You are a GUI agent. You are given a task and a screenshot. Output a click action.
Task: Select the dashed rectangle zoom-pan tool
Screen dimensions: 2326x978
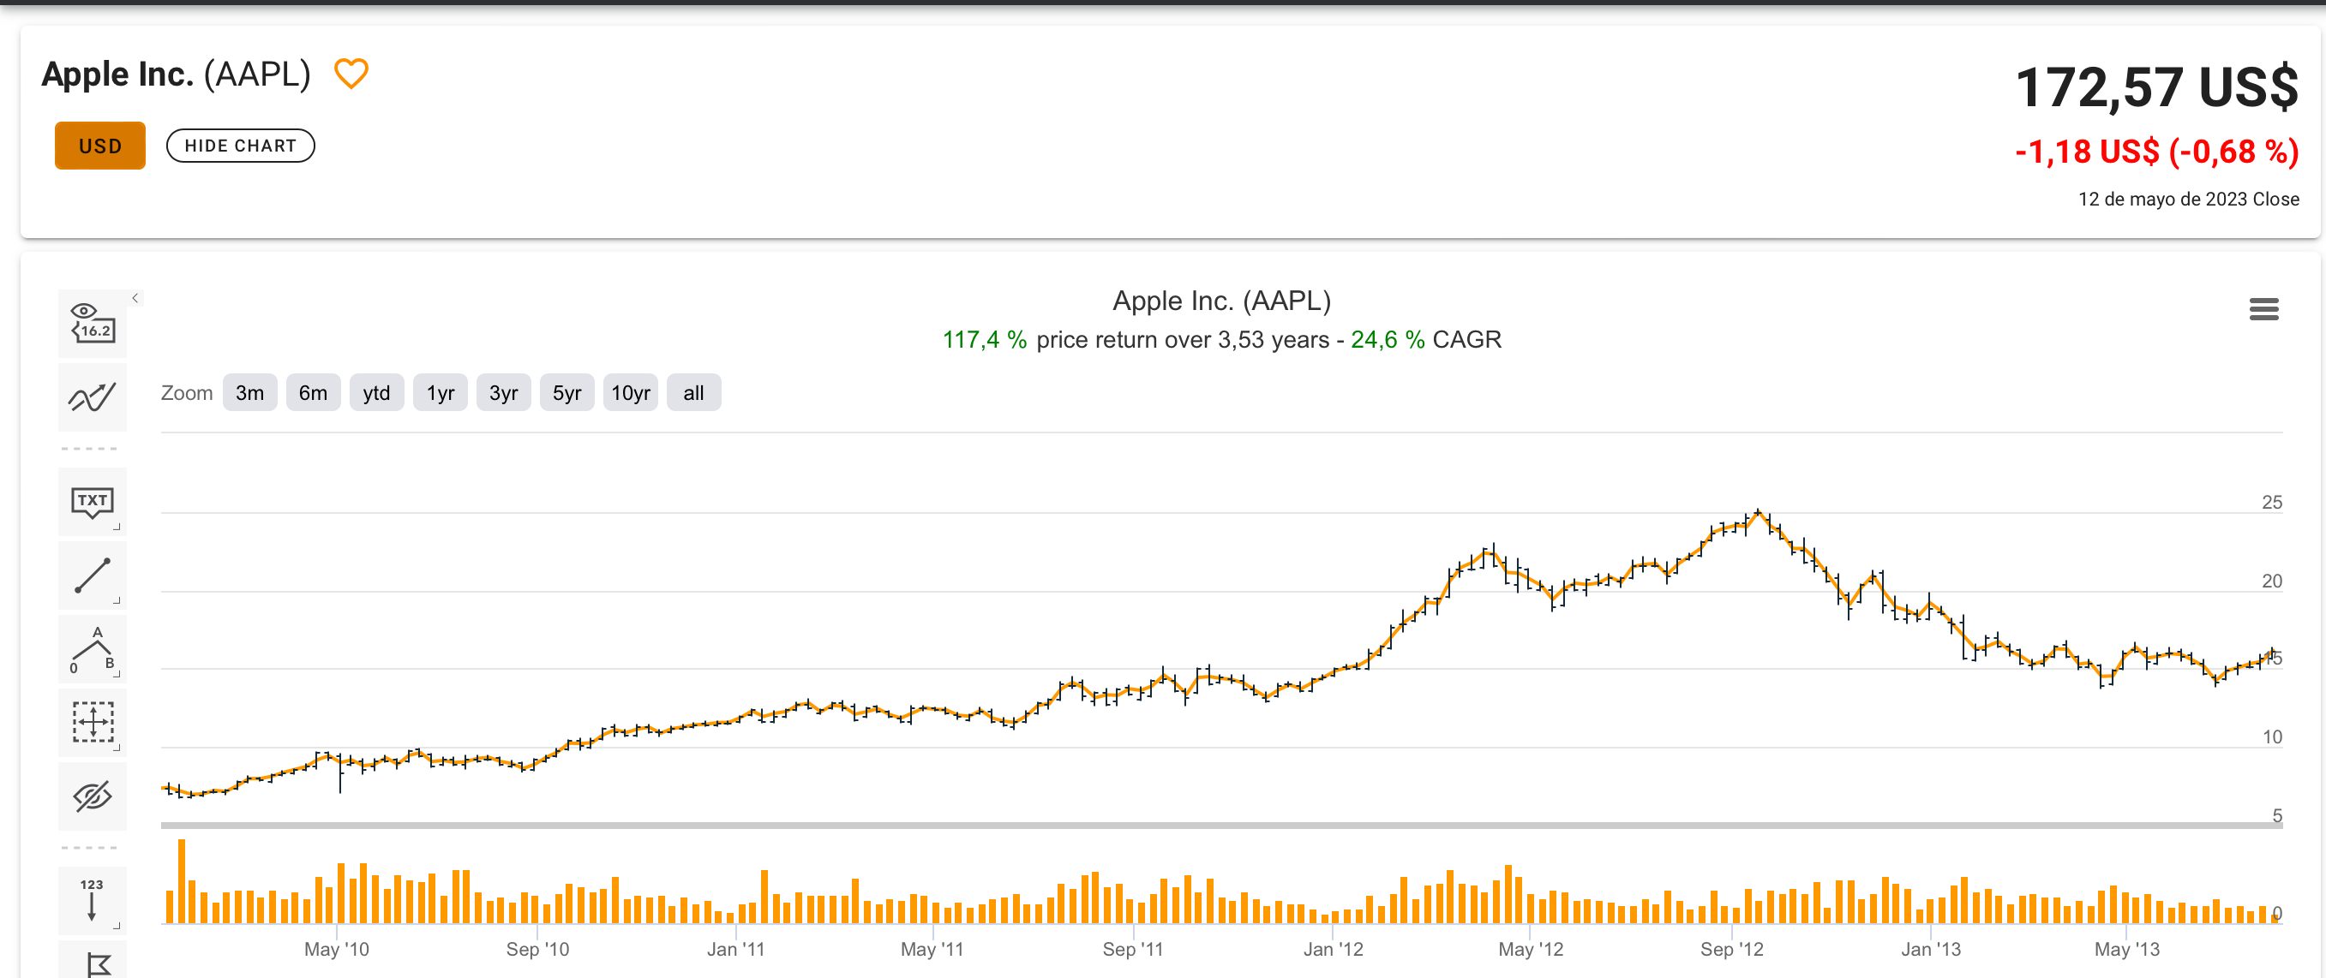coord(92,723)
